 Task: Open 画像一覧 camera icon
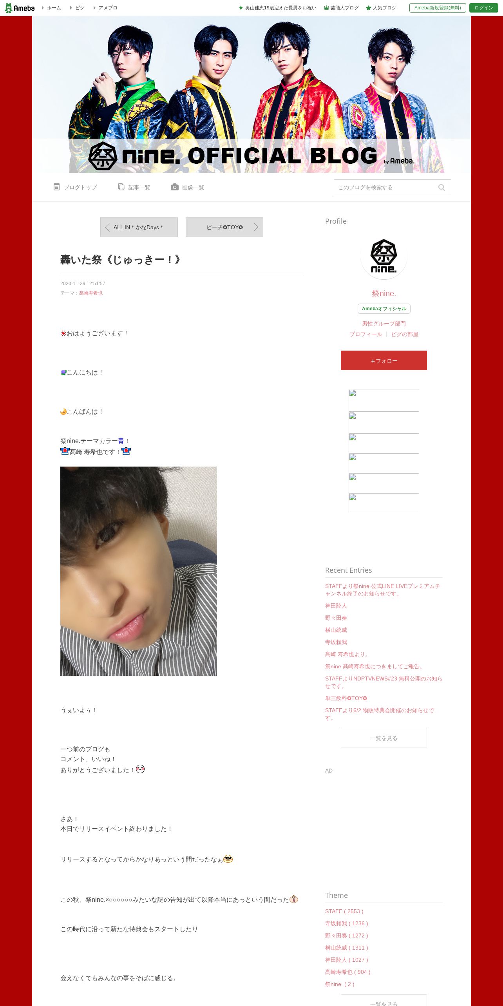click(175, 187)
